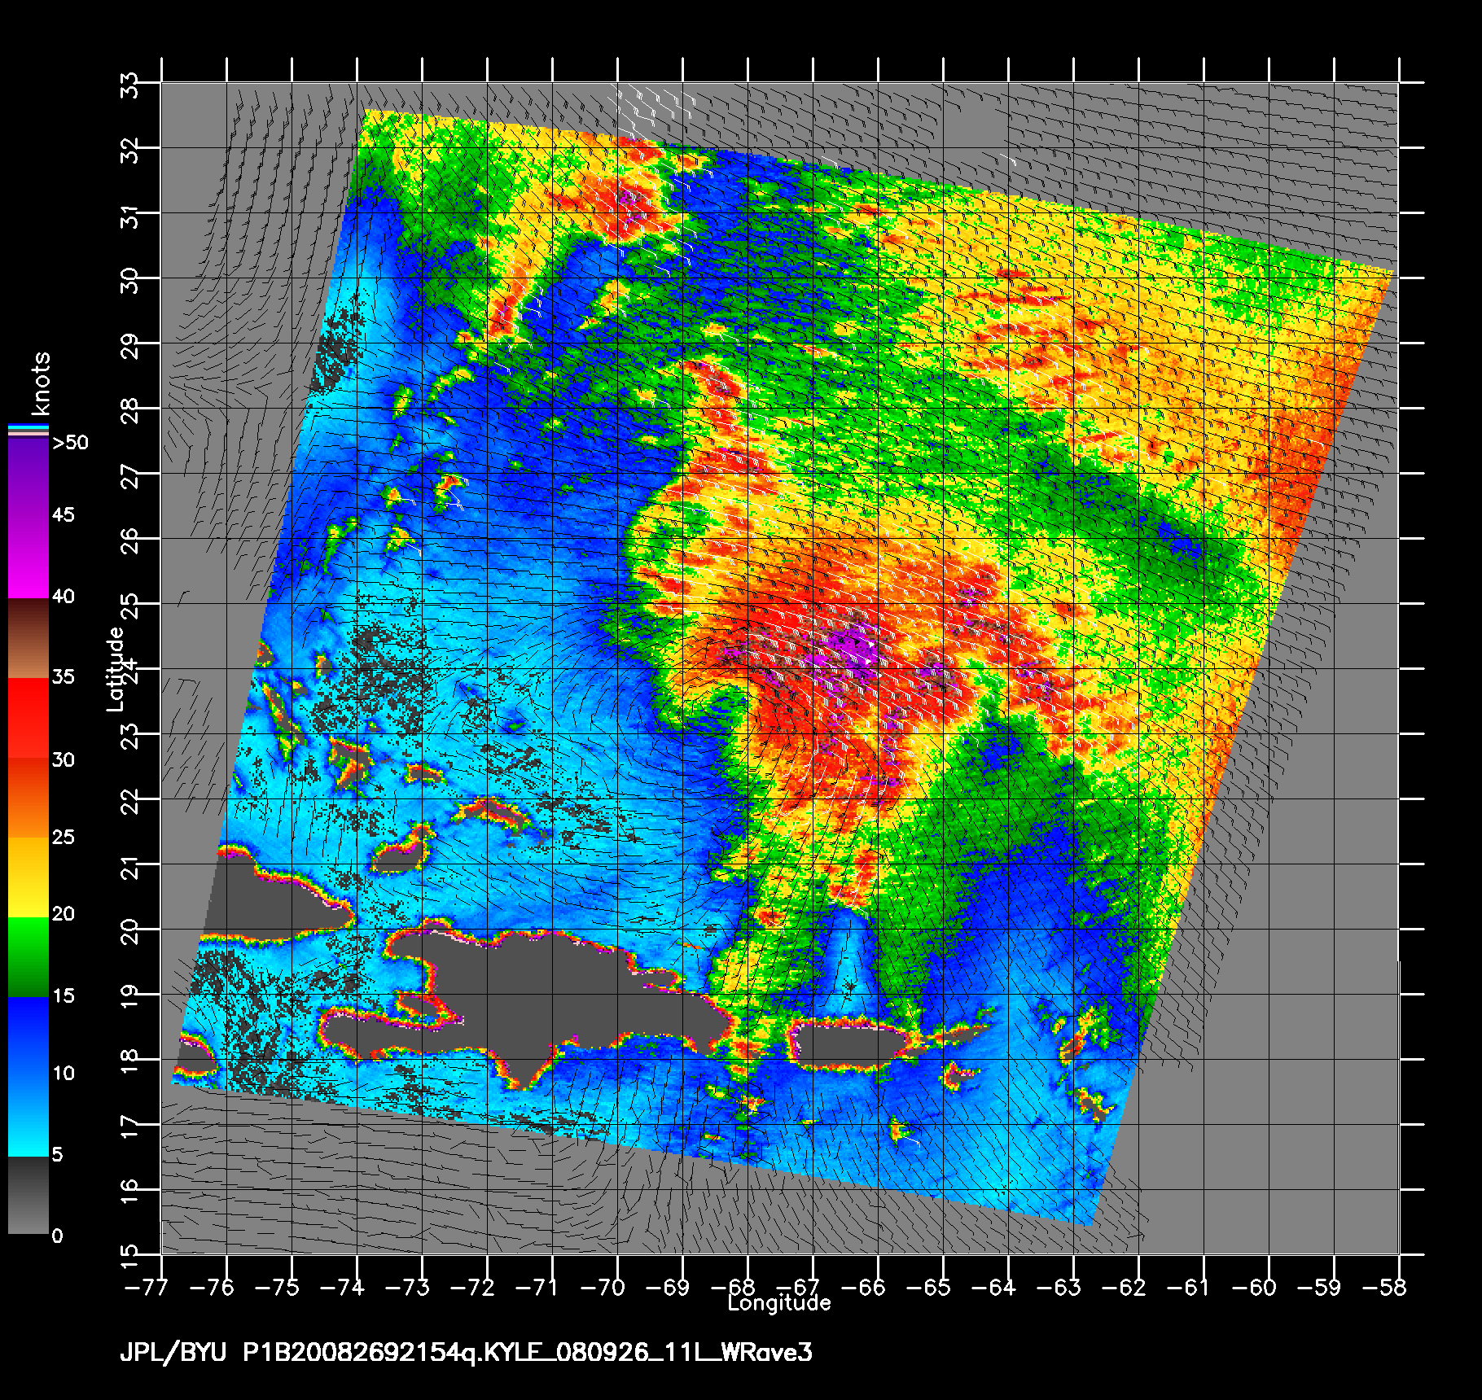
Task: Click the latitude tick label '33'
Action: point(130,84)
